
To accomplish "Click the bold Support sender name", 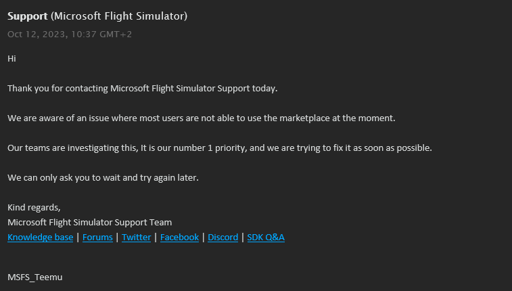I will pos(27,16).
